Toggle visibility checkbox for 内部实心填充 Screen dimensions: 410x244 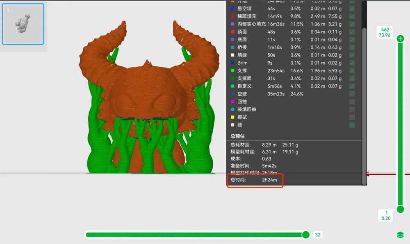tap(352, 24)
